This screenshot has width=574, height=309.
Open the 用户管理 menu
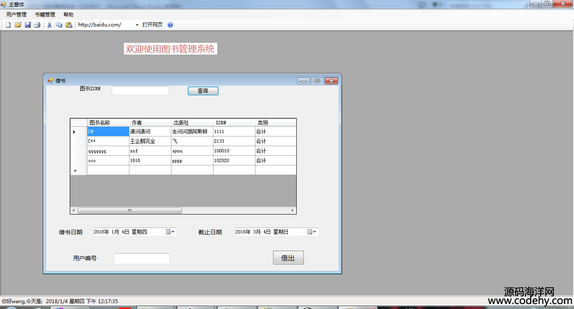coord(16,15)
